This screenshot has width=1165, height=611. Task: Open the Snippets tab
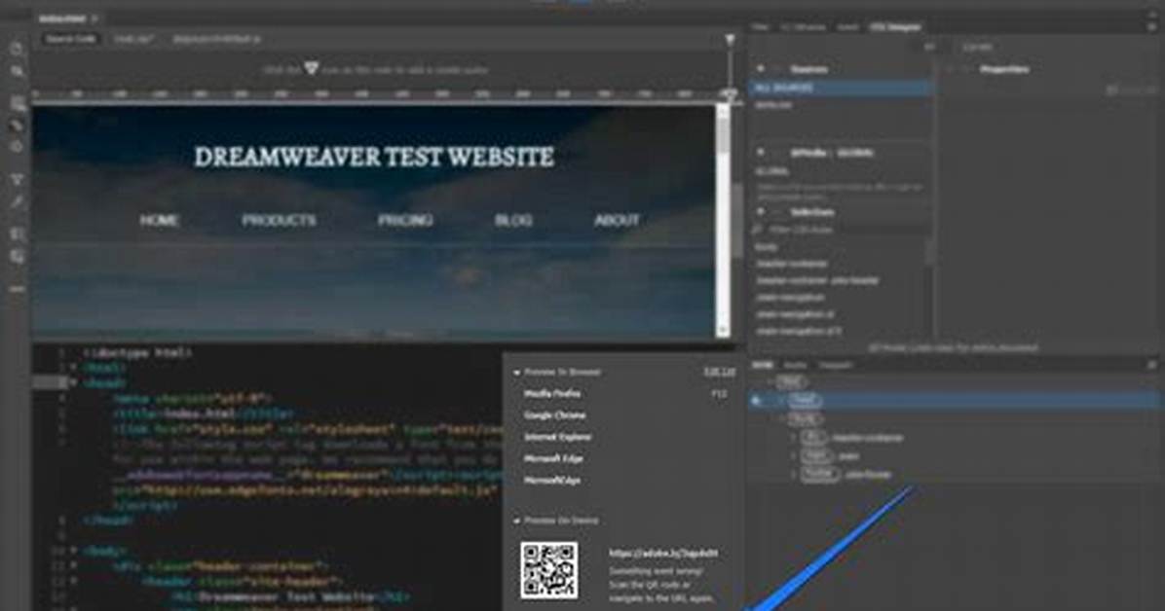pyautogui.click(x=836, y=365)
